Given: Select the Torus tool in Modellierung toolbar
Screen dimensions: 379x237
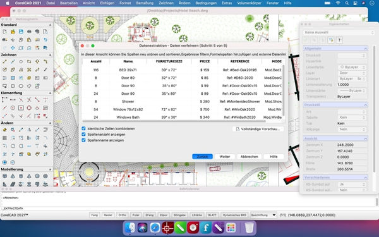Looking at the screenshot, I should [x=45, y=176].
